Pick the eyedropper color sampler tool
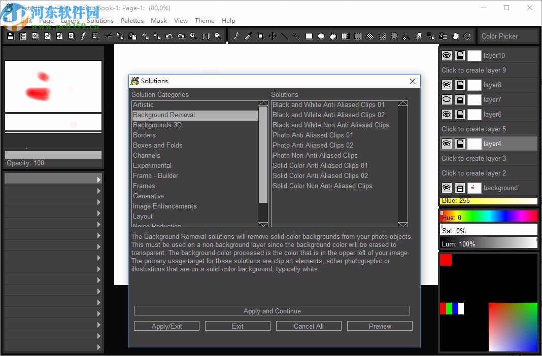Screen dimensions: 542x356 tap(248, 36)
